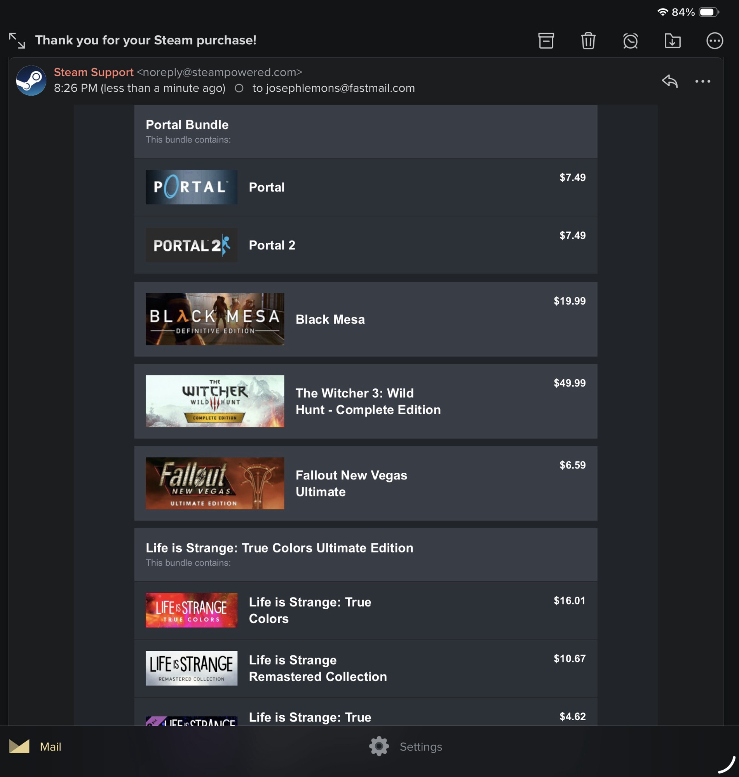739x777 pixels.
Task: Click the Black Mesa Definitive Edition image
Action: point(215,319)
